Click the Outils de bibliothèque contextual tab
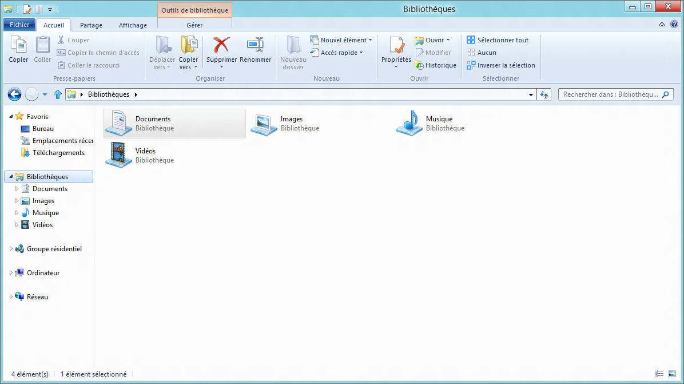 (194, 10)
